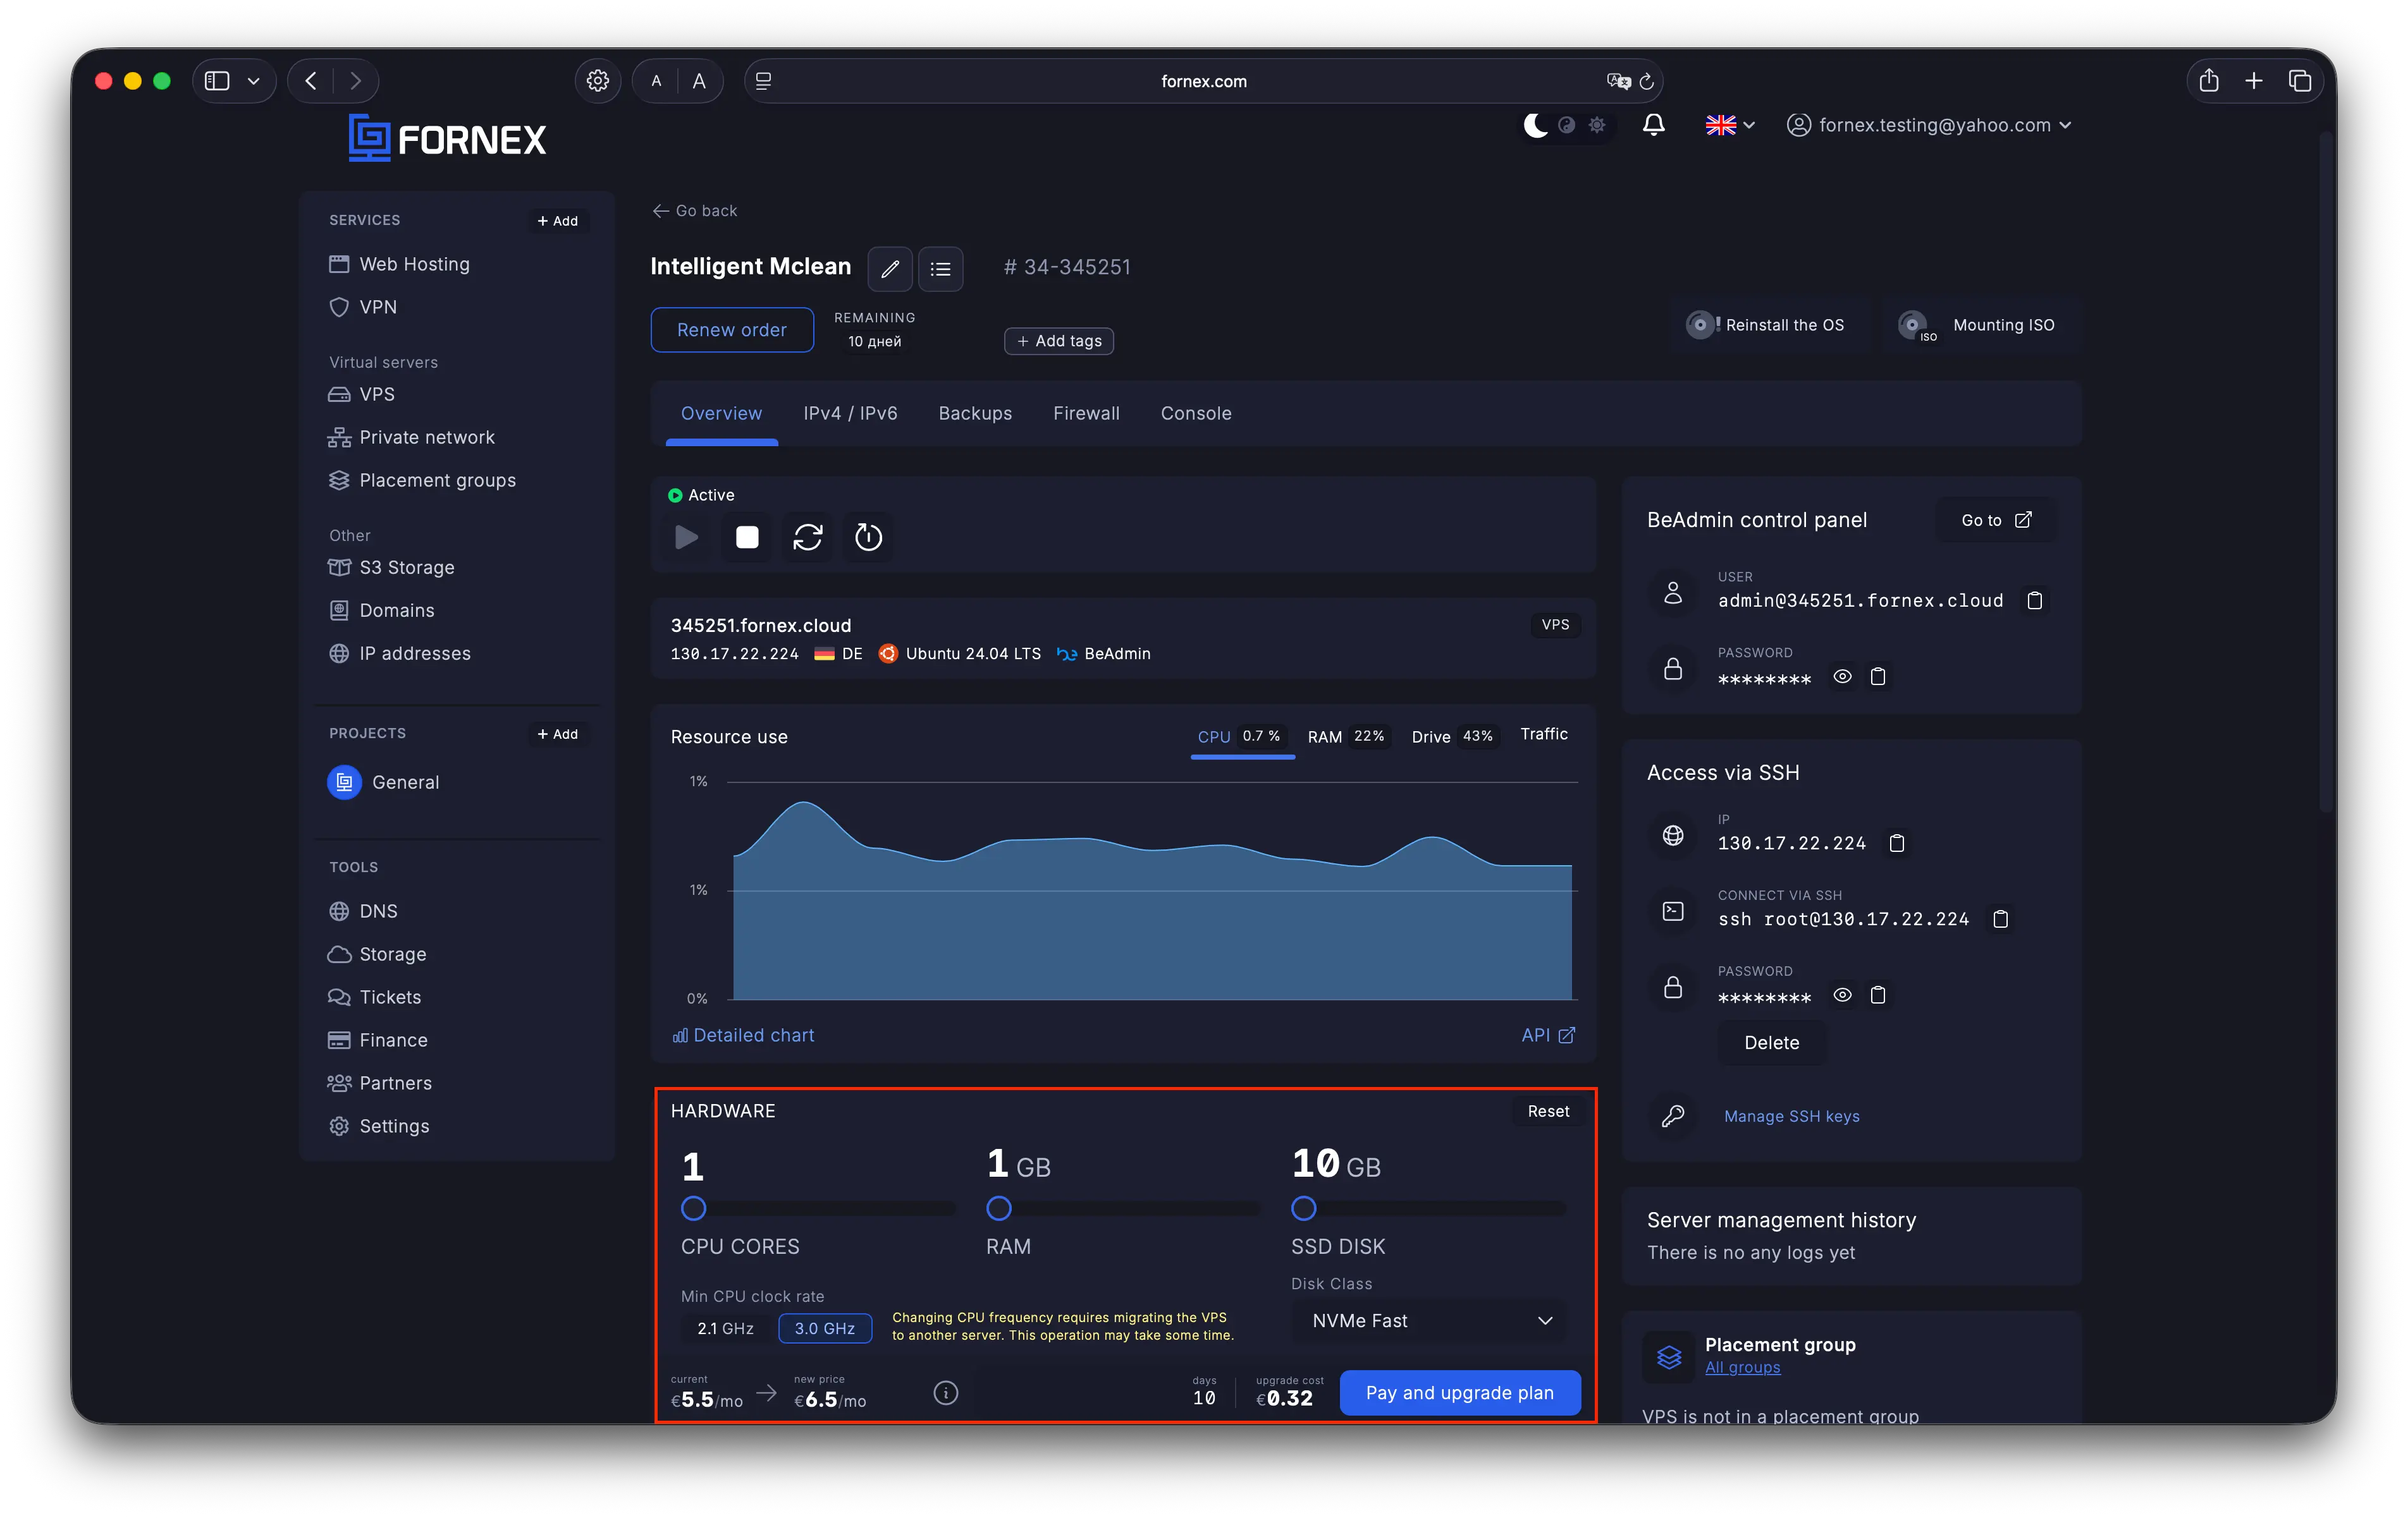Open VPS under Virtual servers
The image size is (2408, 1518).
(362, 394)
